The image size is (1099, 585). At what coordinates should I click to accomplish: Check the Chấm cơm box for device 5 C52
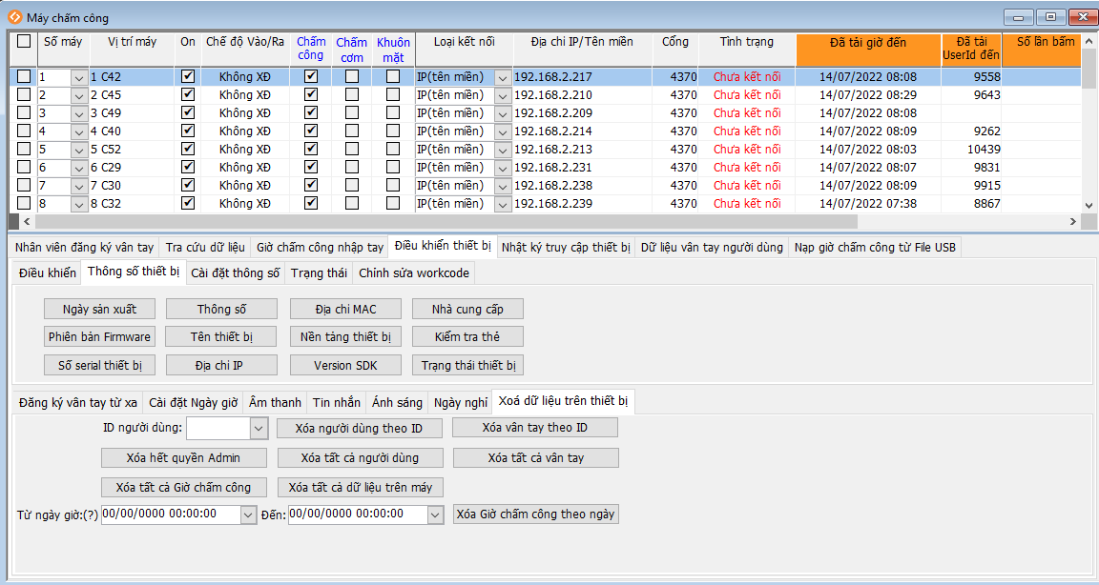pos(352,149)
